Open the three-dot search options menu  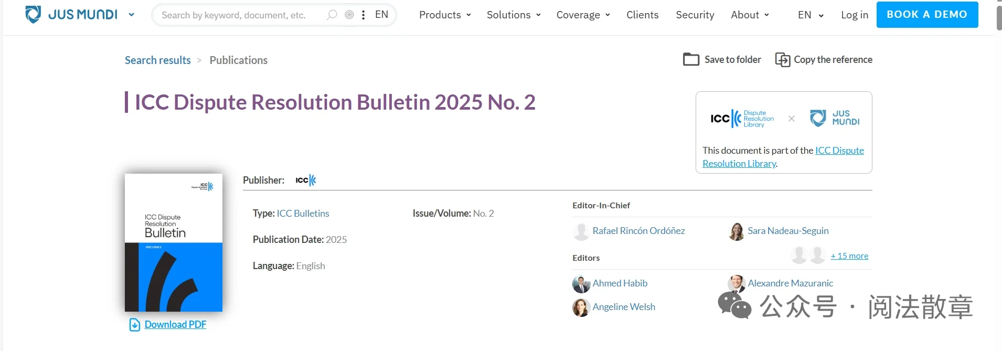364,15
